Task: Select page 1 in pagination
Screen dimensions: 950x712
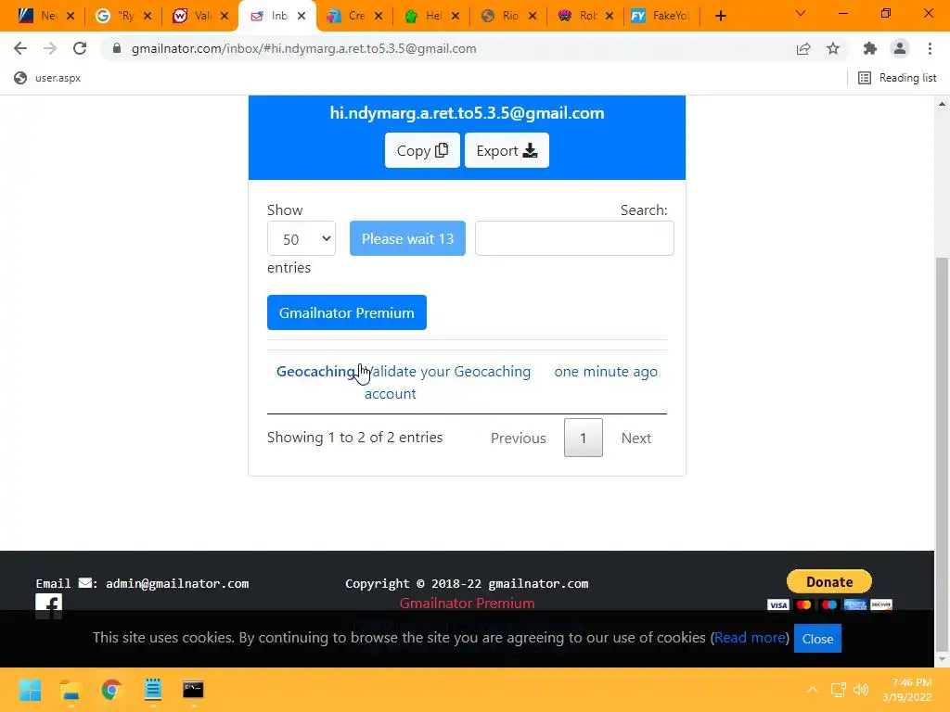Action: pyautogui.click(x=583, y=438)
